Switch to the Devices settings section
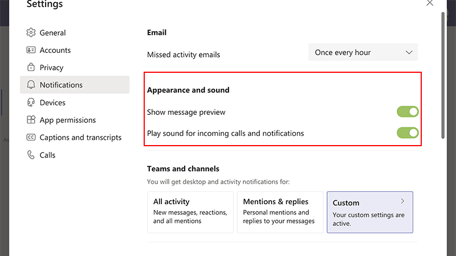 (x=52, y=102)
